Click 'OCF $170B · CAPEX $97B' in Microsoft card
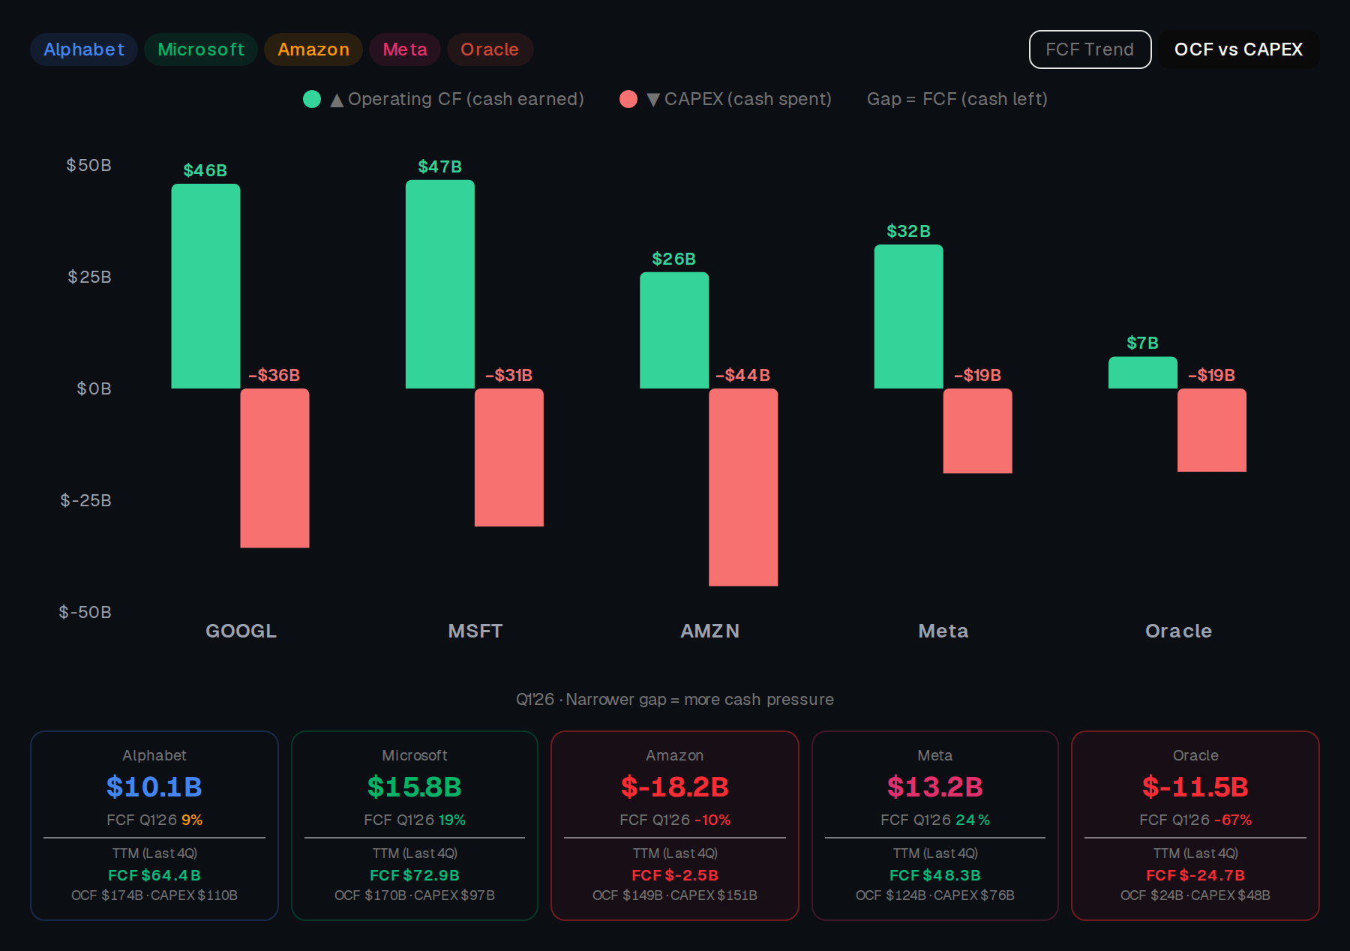 pyautogui.click(x=415, y=895)
